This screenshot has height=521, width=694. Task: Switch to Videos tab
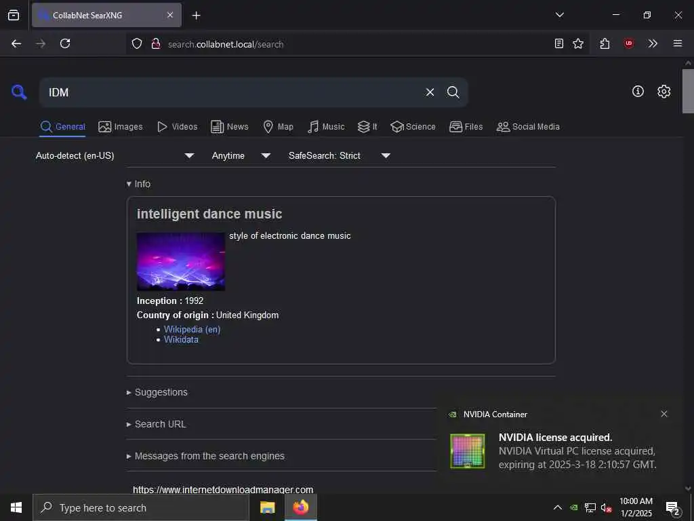pos(178,127)
